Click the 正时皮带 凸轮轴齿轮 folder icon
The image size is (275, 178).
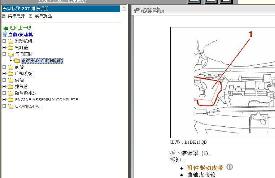(x=17, y=61)
